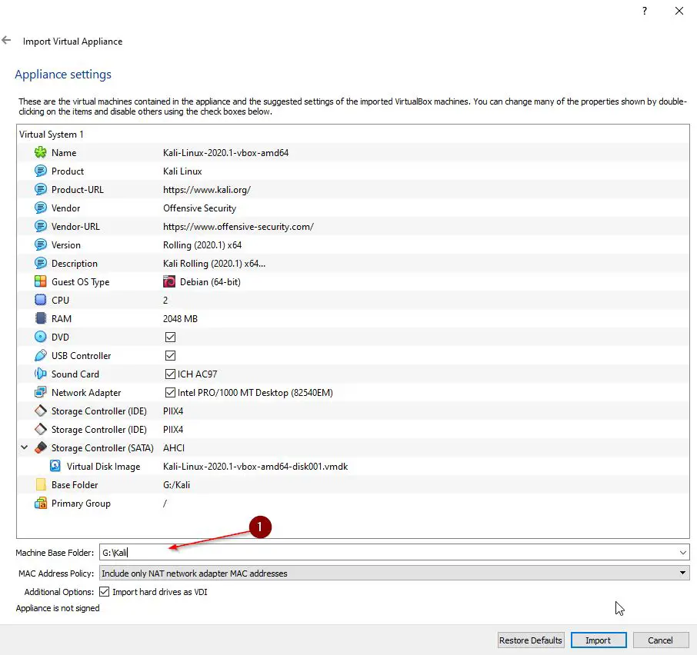Click the Import button
Viewport: 697px width, 655px height.
(599, 640)
